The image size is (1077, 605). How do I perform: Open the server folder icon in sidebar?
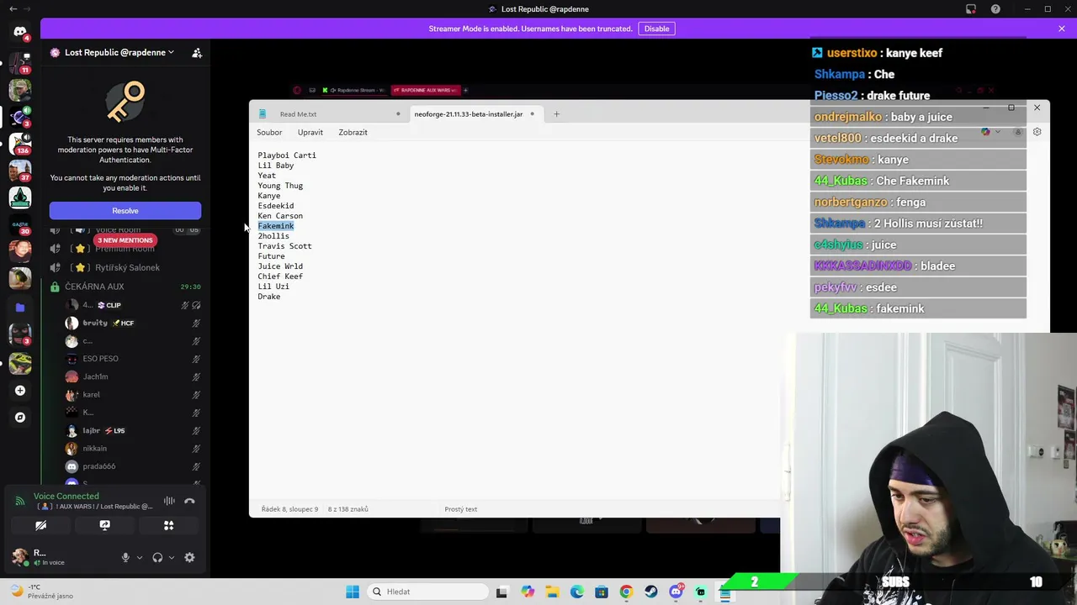[20, 308]
